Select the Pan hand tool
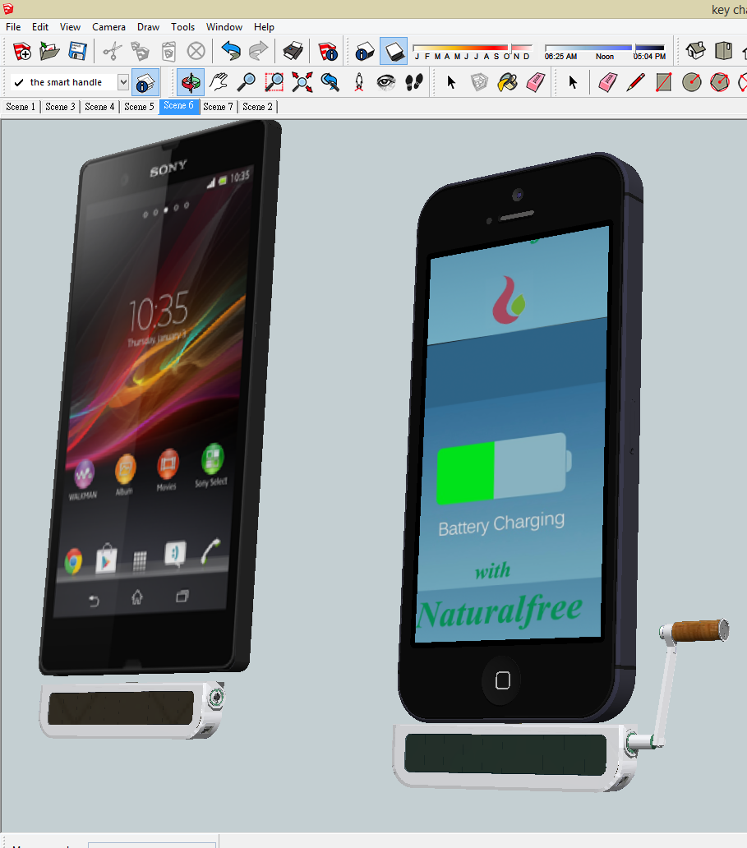747x848 pixels. point(219,82)
